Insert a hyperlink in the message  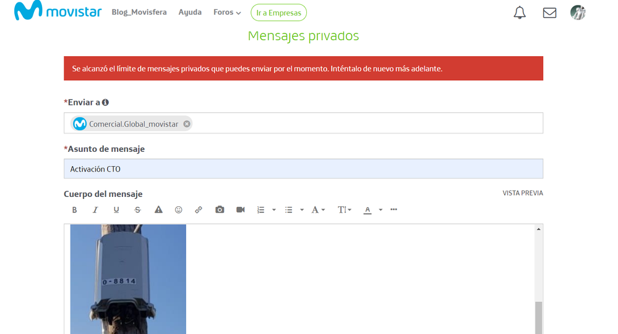tap(199, 210)
